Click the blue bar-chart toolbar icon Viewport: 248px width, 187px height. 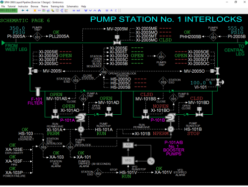point(48,10)
